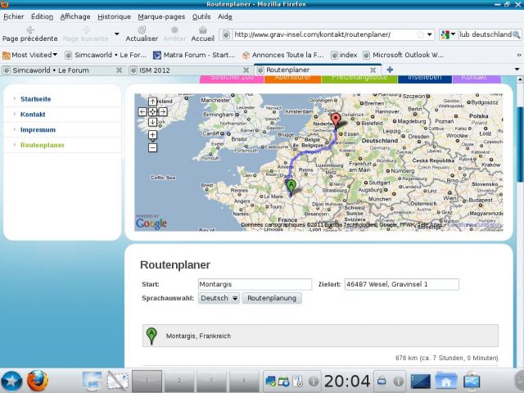Open the Aide menu
This screenshot has width=524, height=393.
coord(225,16)
